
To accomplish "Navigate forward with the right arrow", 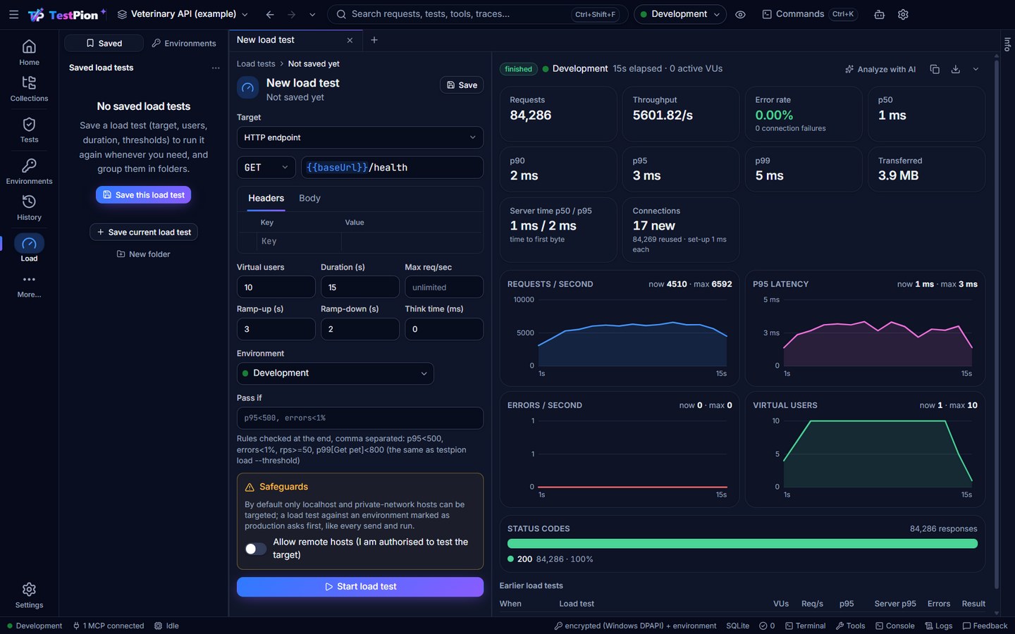I will (291, 14).
